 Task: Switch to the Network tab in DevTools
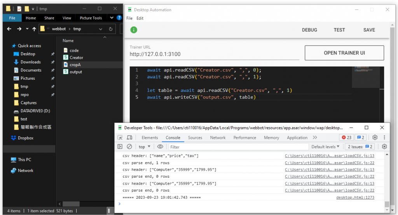(218, 138)
